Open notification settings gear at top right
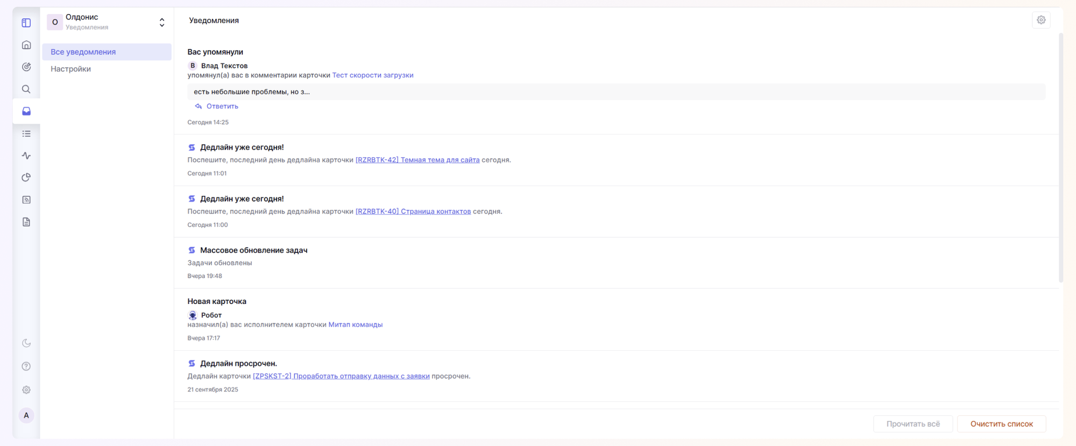This screenshot has width=1076, height=446. point(1041,20)
